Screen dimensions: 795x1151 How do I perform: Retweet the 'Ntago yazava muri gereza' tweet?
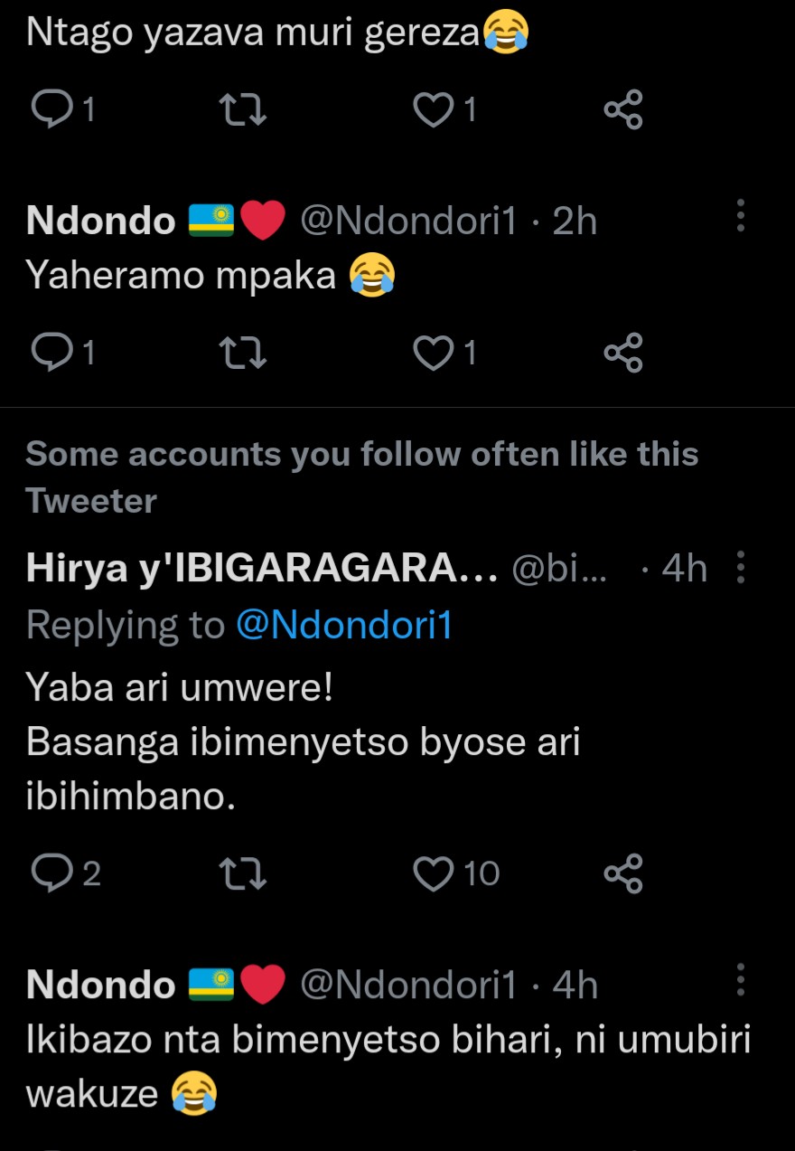tap(243, 109)
